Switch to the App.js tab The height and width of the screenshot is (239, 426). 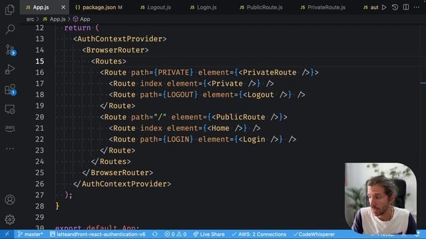tap(41, 7)
